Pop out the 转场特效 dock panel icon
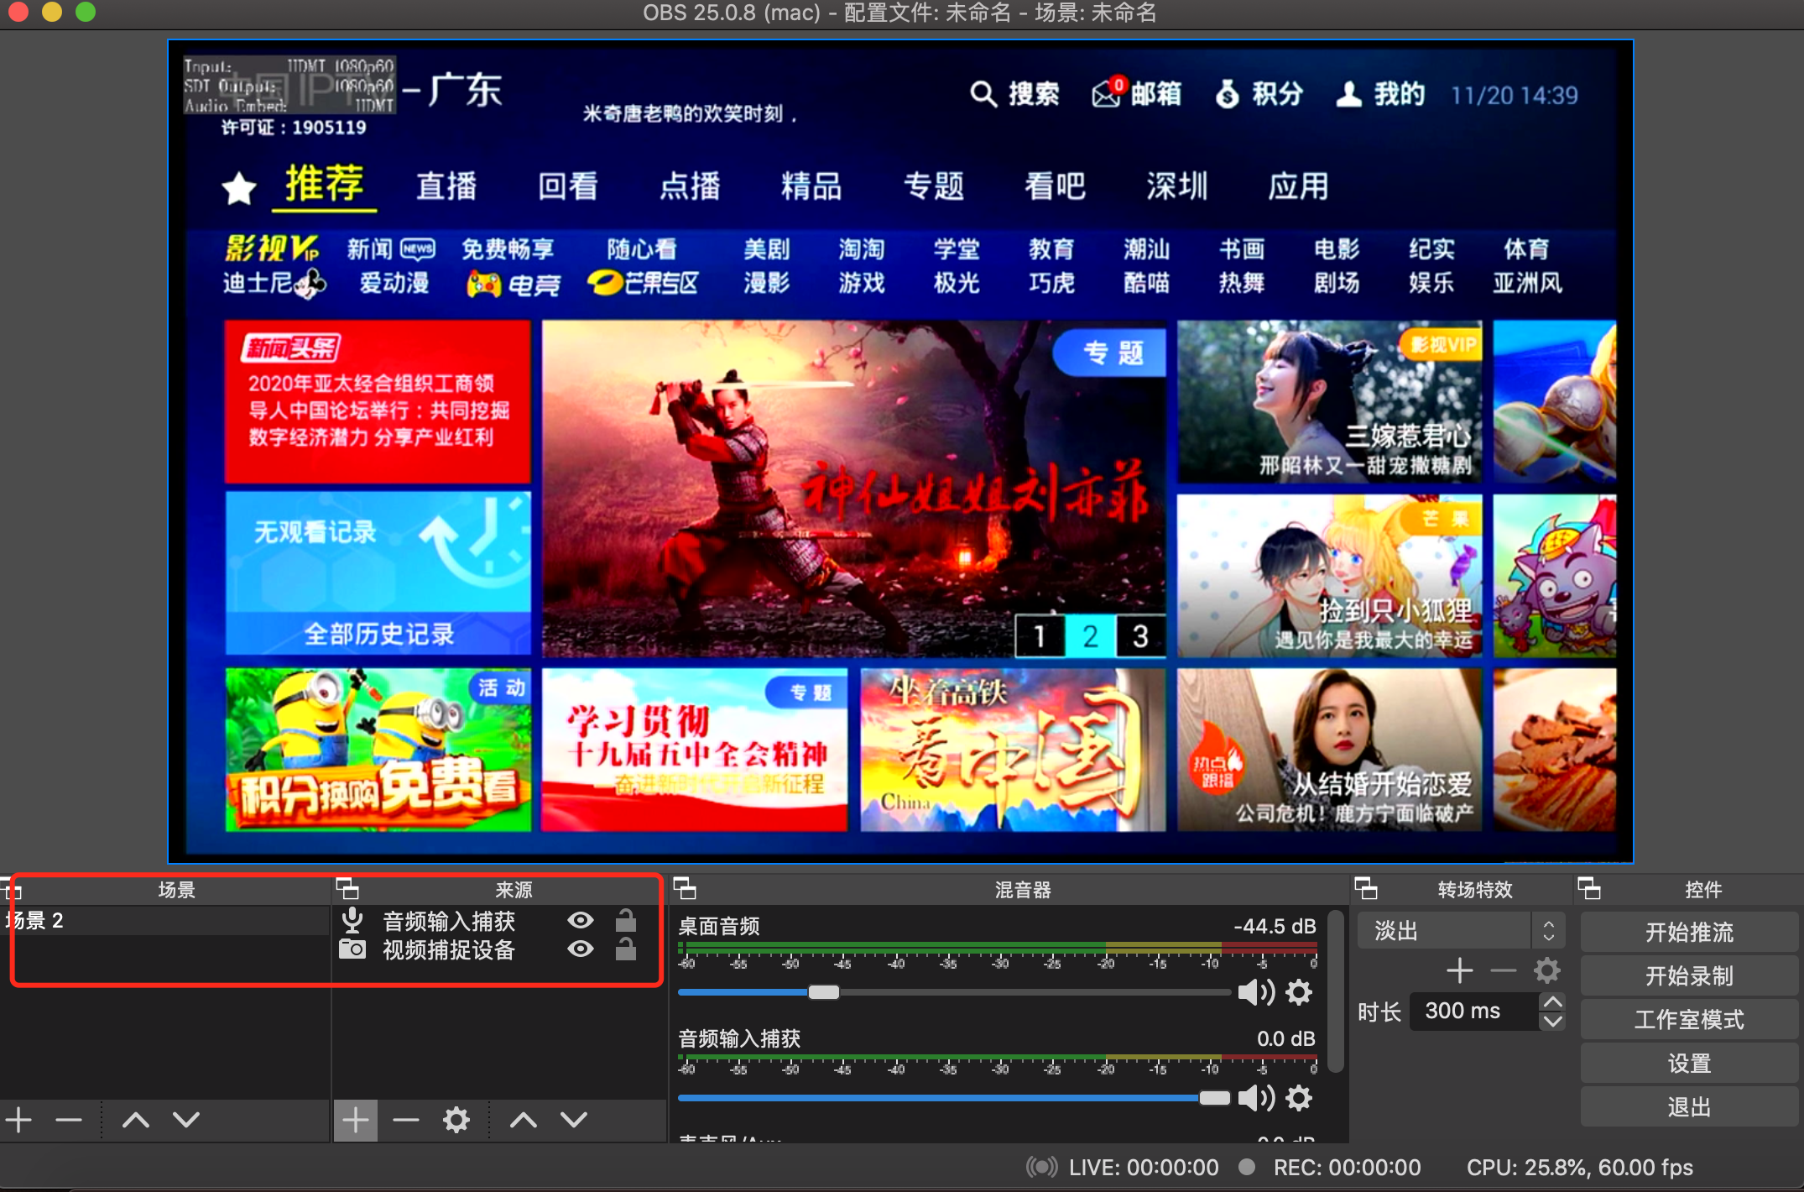Image resolution: width=1804 pixels, height=1192 pixels. [1366, 888]
